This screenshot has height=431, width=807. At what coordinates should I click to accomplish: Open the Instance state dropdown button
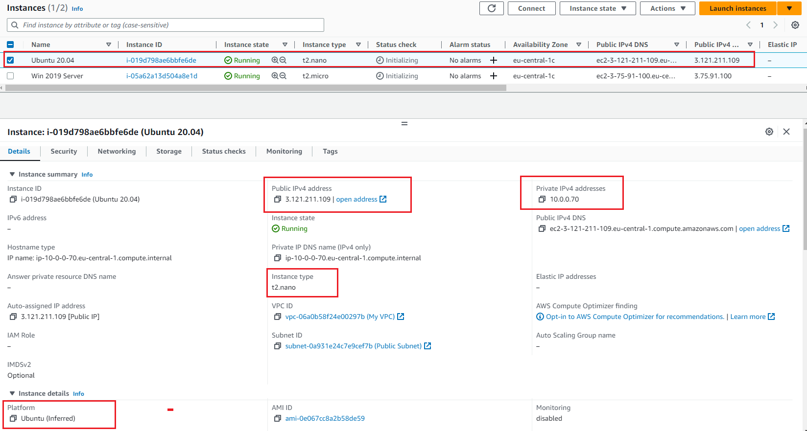[597, 8]
